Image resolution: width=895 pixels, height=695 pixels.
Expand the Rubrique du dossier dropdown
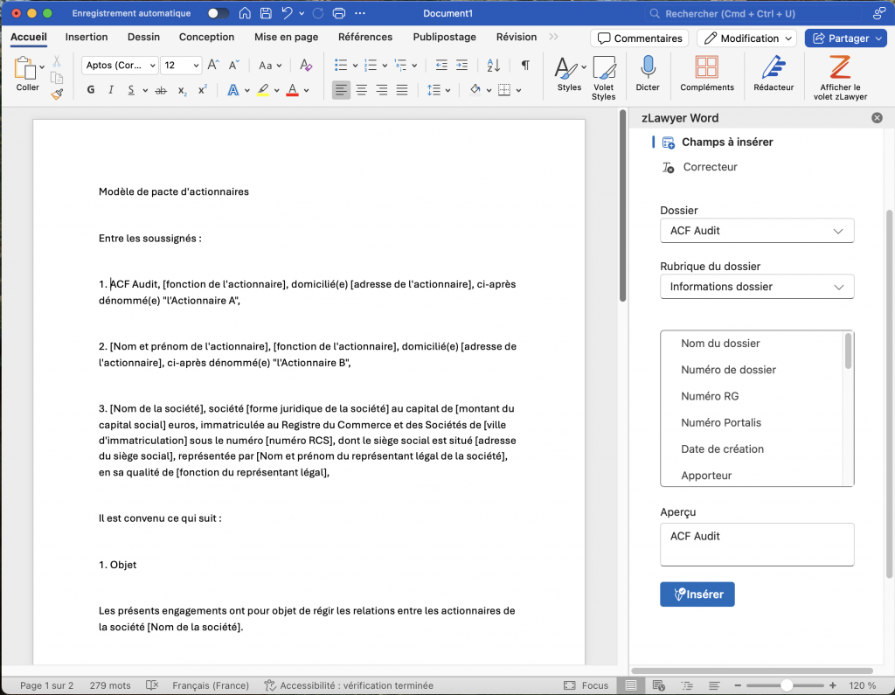[757, 287]
